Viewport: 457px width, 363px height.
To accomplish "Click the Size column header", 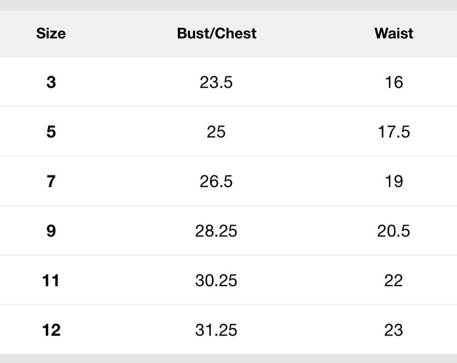I will coord(51,33).
